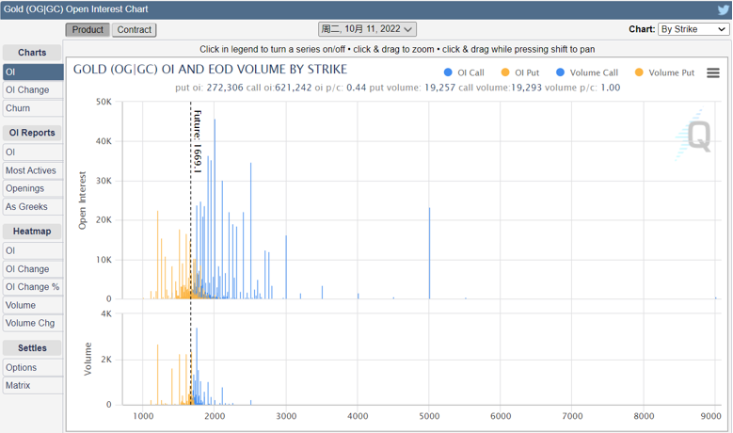Click the Heatmap section header
Viewport: 733px width, 433px height.
point(32,231)
